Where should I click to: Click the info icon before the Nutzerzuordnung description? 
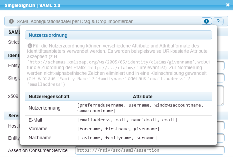click(x=30, y=45)
